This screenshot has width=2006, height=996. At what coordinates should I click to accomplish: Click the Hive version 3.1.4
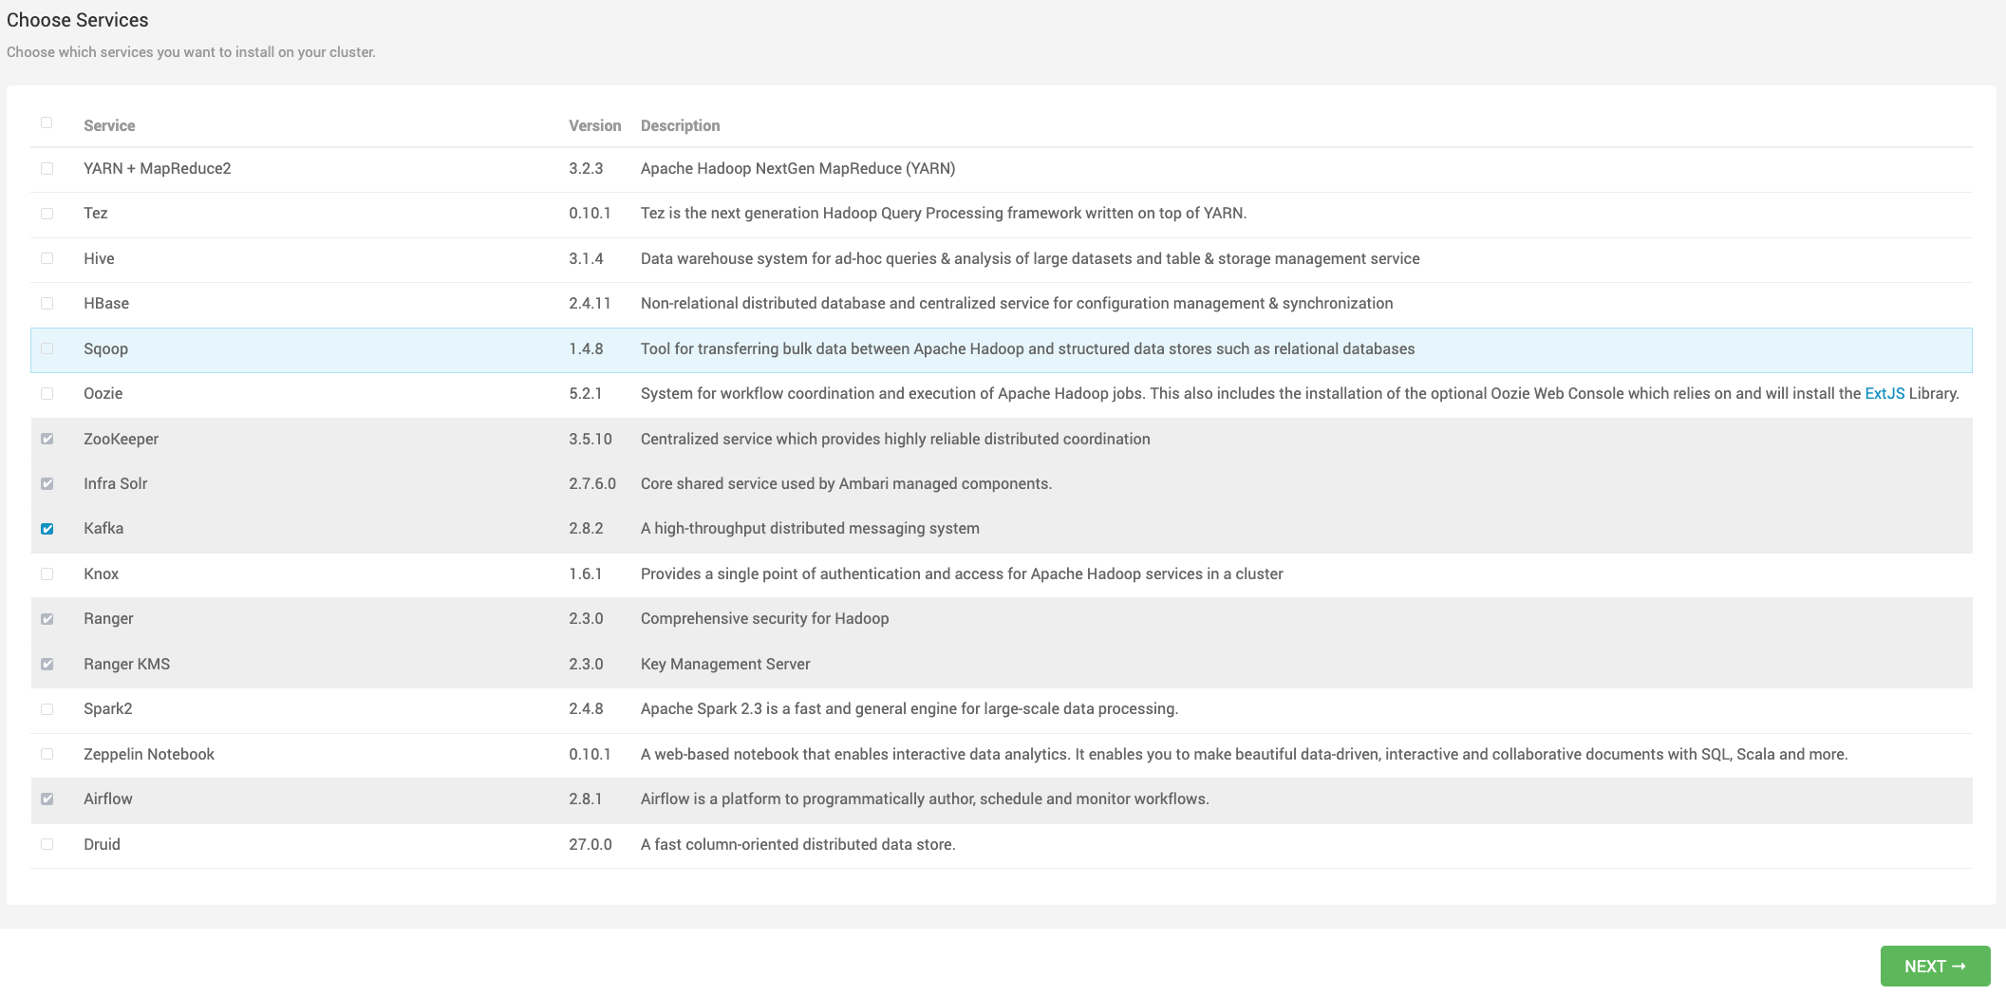point(586,258)
